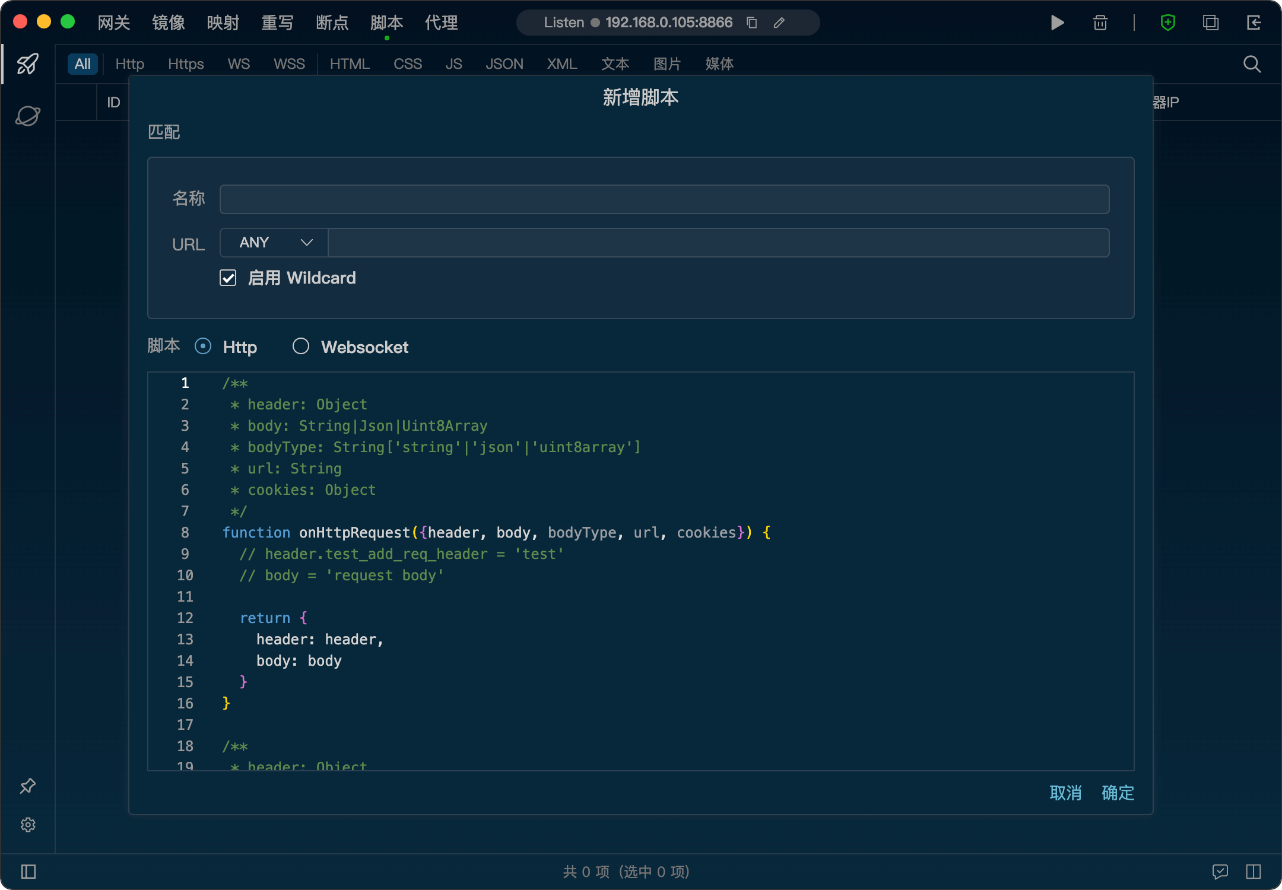Open settings gear in sidebar
This screenshot has width=1282, height=890.
tap(27, 825)
